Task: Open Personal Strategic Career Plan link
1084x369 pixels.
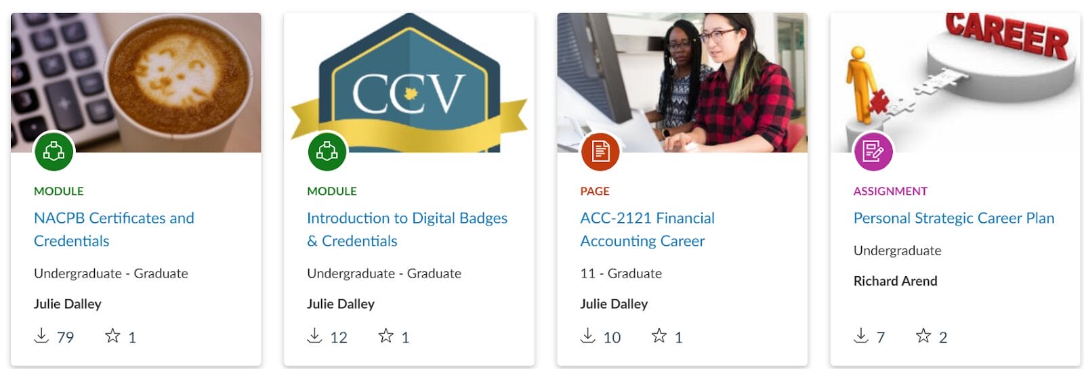Action: [x=953, y=218]
